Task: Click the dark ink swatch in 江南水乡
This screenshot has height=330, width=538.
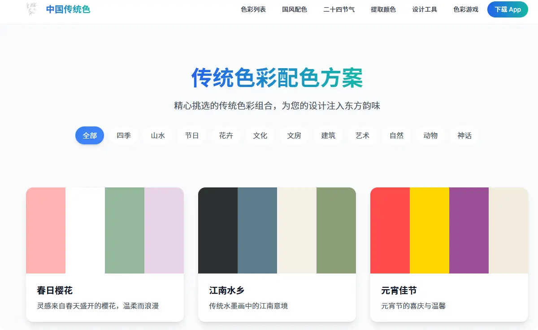Action: point(218,230)
